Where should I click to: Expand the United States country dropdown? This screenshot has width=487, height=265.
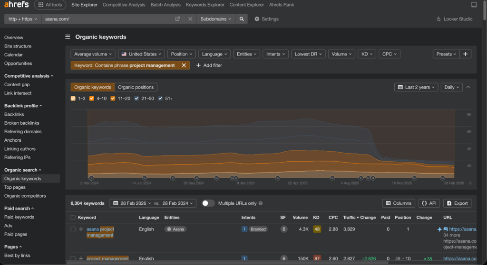141,54
